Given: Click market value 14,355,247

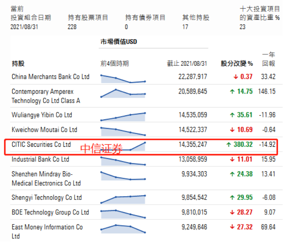Looking at the screenshot, I should pyautogui.click(x=193, y=144).
